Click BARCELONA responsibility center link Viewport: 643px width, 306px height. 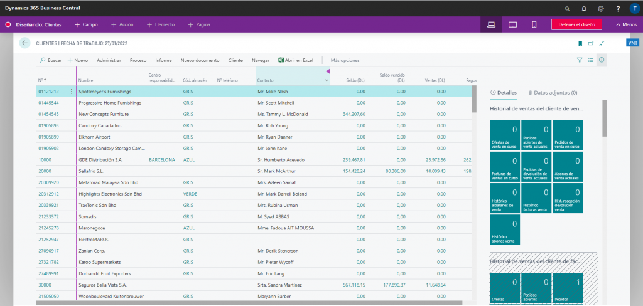click(x=161, y=160)
